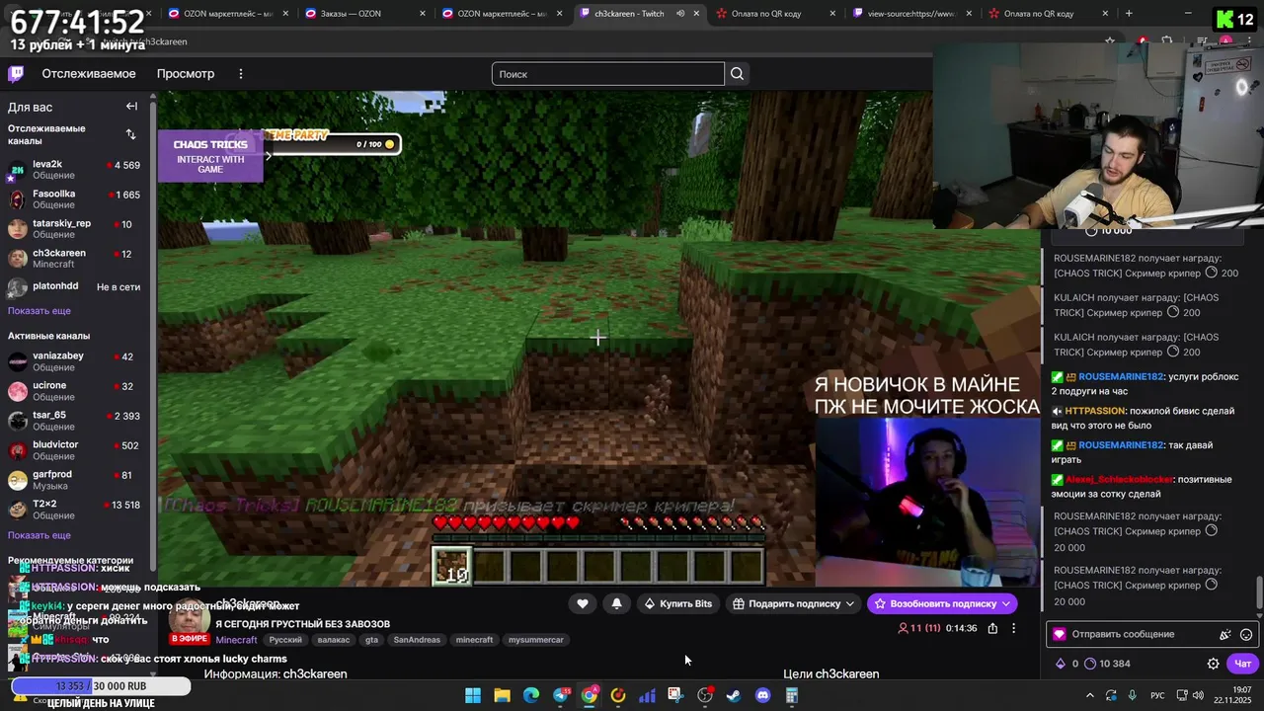1264x711 pixels.
Task: Open platonhdd offline channel in sidebar
Action: tap(75, 286)
